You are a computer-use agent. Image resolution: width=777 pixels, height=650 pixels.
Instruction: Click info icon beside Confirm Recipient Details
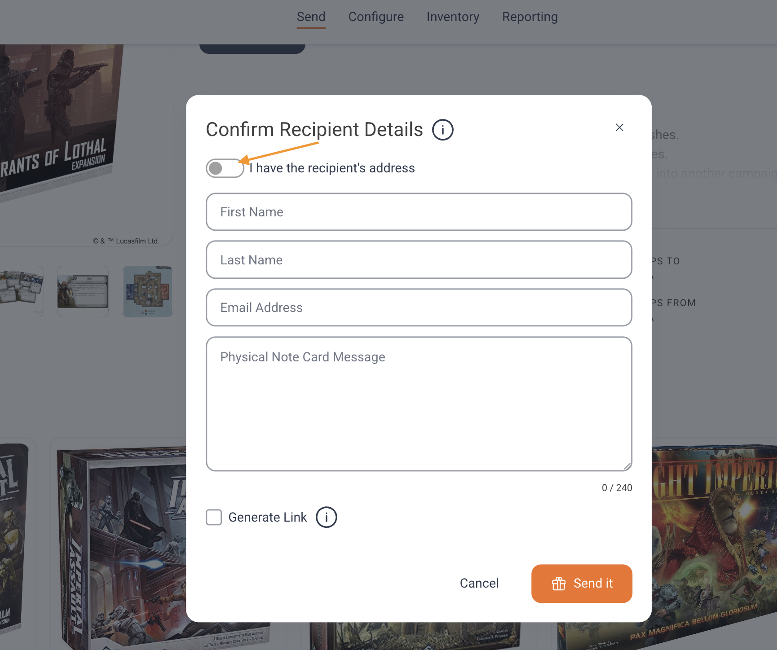click(442, 130)
